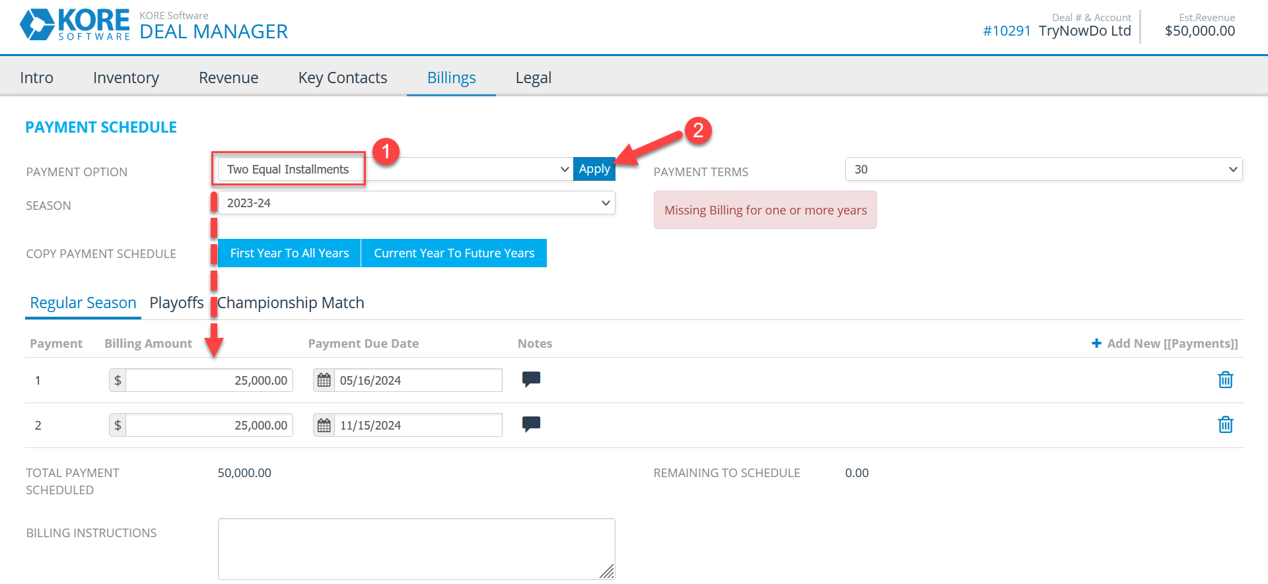Open deal number #10291 link
The image size is (1268, 584).
point(1006,30)
